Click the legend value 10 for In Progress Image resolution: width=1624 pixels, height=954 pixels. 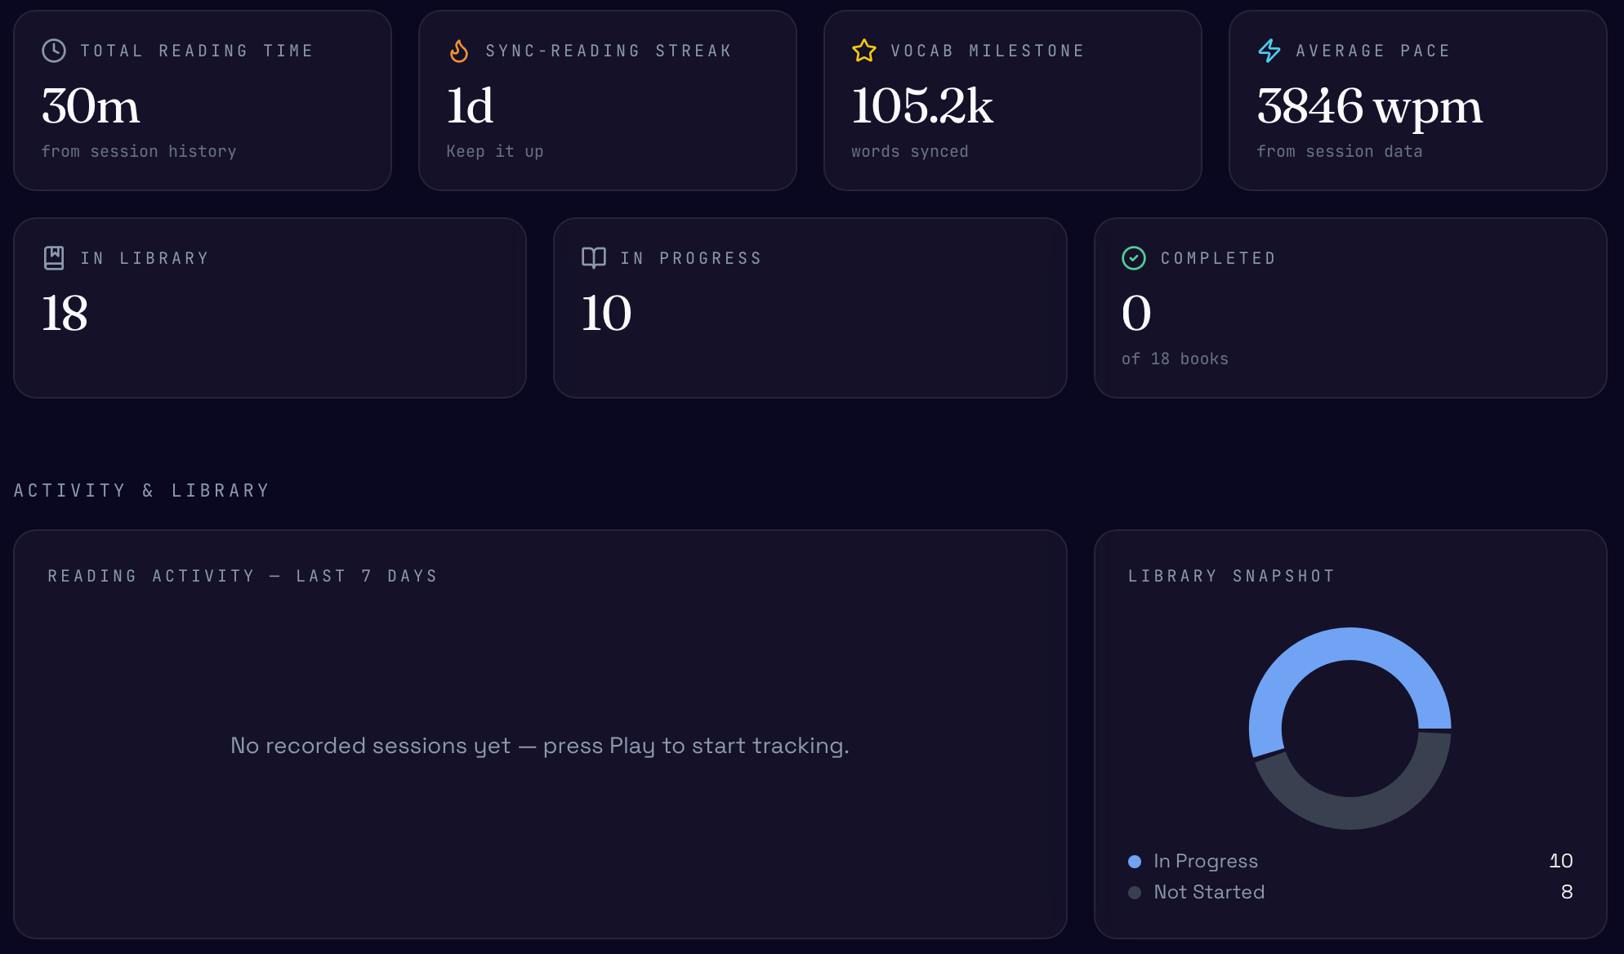[x=1561, y=861]
